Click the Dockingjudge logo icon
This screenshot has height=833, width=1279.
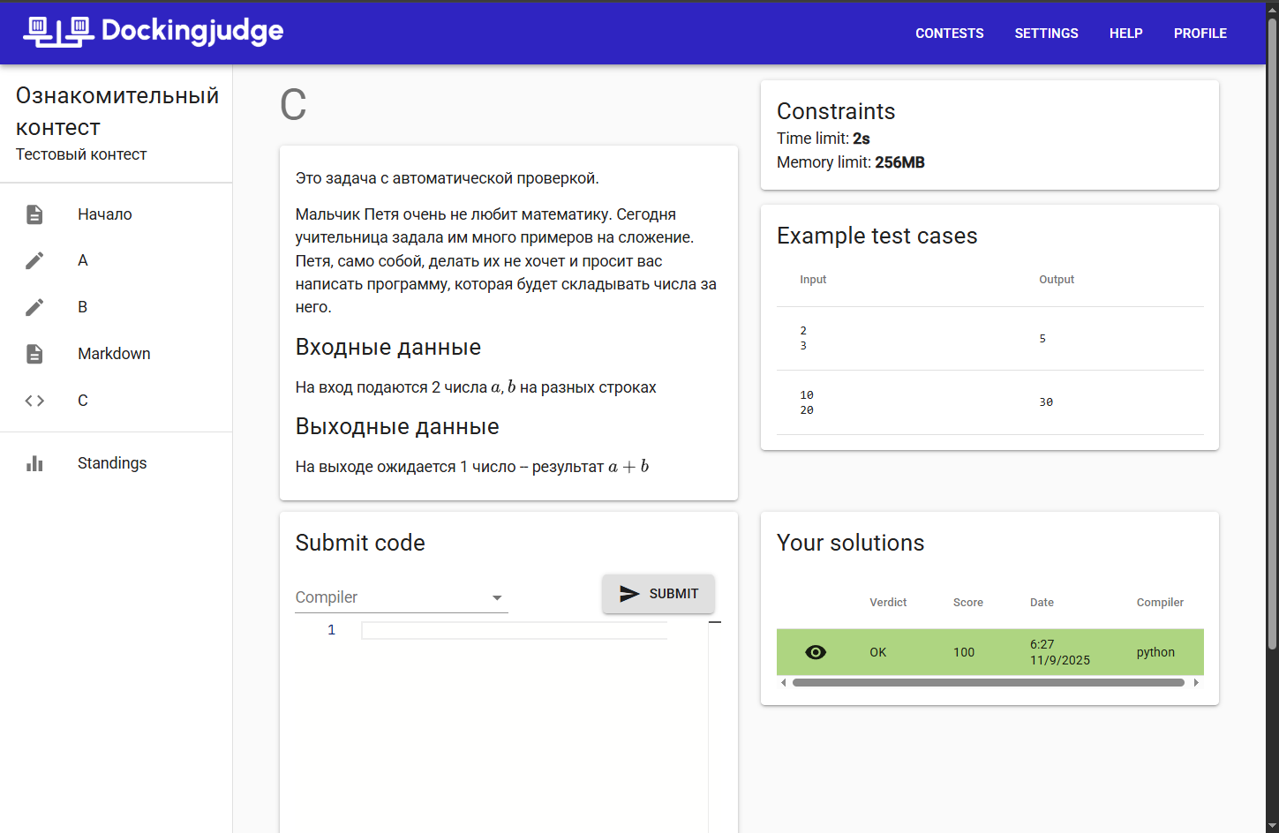[x=58, y=32]
